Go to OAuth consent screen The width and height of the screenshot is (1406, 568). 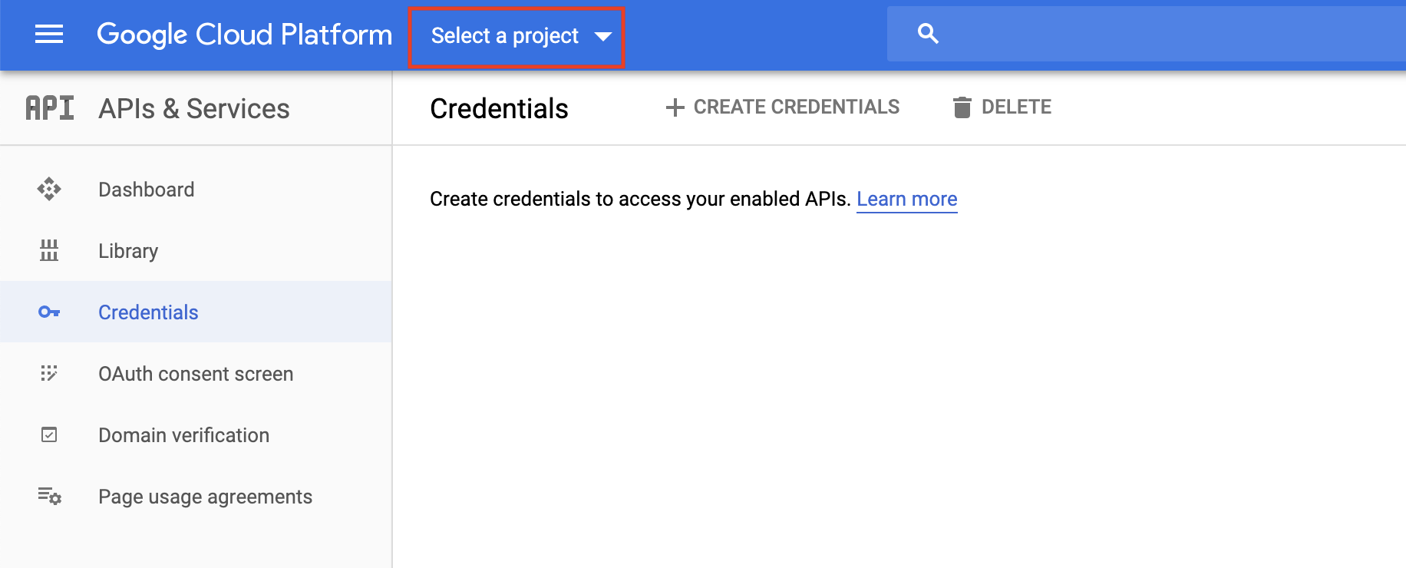[x=196, y=374]
